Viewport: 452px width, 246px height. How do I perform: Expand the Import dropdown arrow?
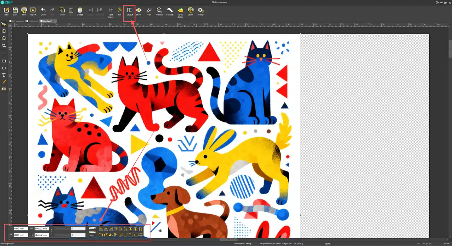[x=33, y=17]
